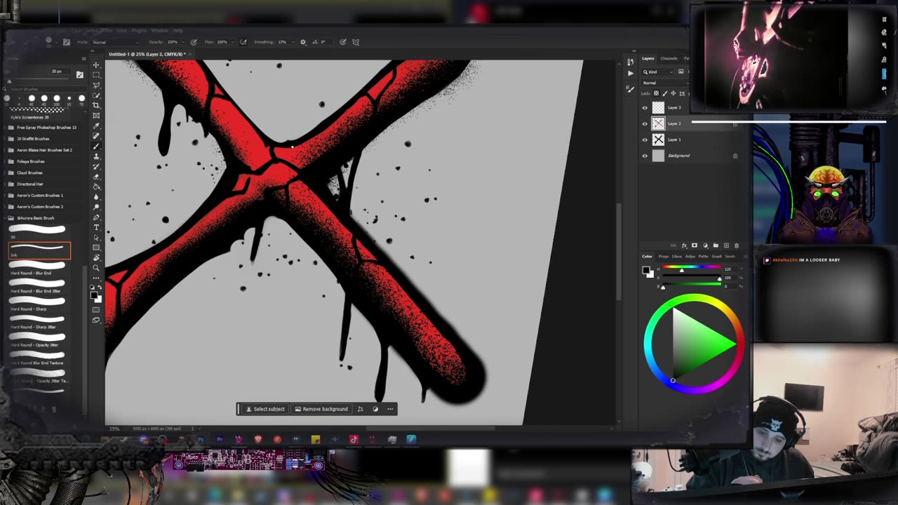Click the Add layer mask icon

[x=695, y=245]
